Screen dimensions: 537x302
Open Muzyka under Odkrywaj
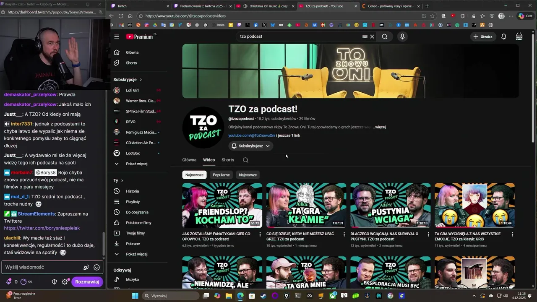click(x=132, y=279)
